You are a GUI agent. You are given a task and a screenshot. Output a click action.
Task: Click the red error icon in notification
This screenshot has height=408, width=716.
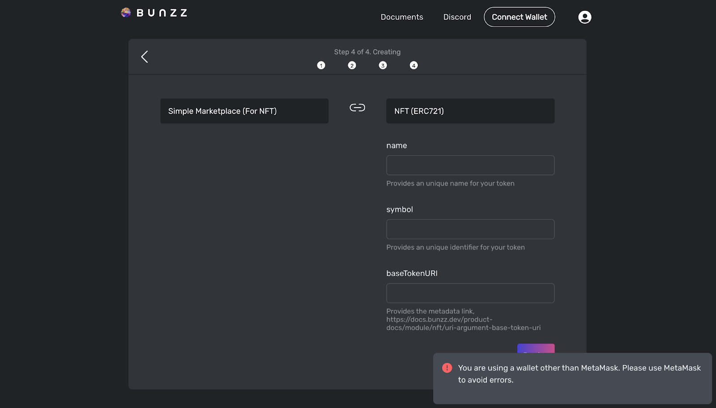click(446, 368)
